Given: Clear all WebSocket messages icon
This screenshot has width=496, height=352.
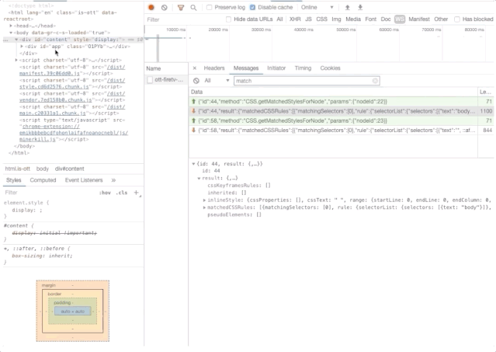Looking at the screenshot, I should click(x=196, y=81).
